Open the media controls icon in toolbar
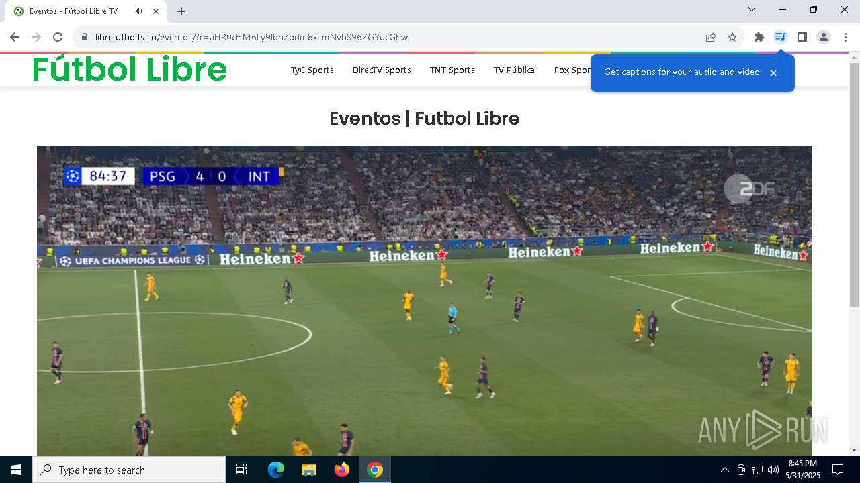860x483 pixels. click(x=780, y=37)
